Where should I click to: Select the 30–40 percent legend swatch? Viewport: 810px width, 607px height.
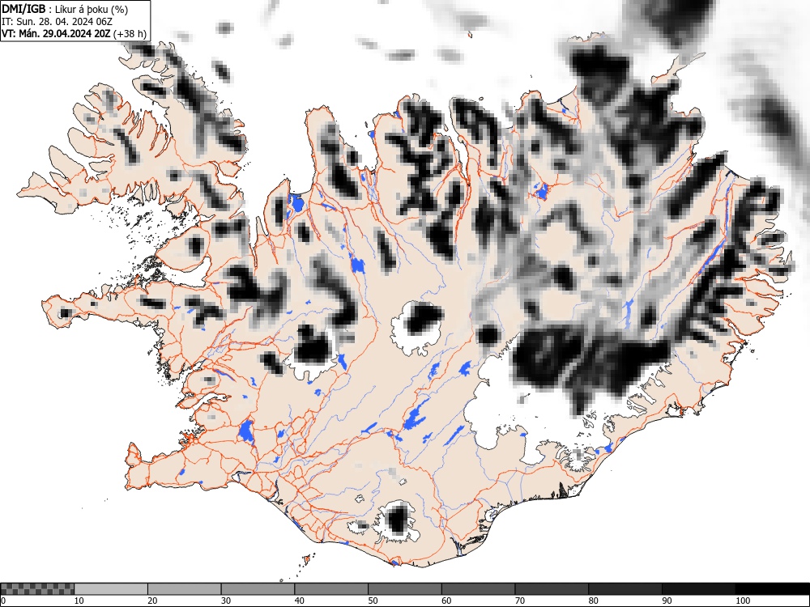point(258,589)
